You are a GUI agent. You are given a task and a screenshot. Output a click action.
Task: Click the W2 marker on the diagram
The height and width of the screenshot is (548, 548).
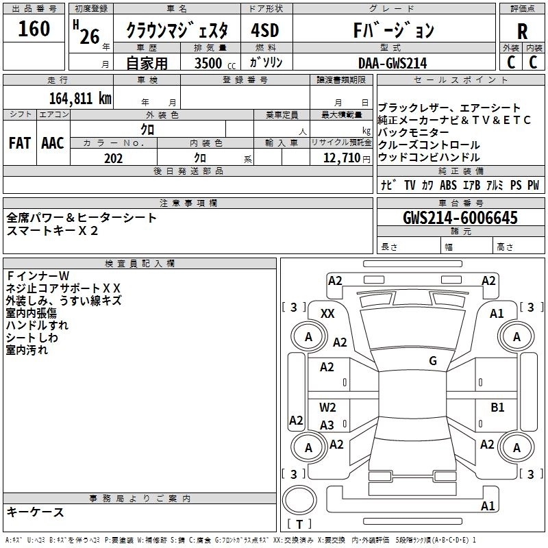(327, 408)
